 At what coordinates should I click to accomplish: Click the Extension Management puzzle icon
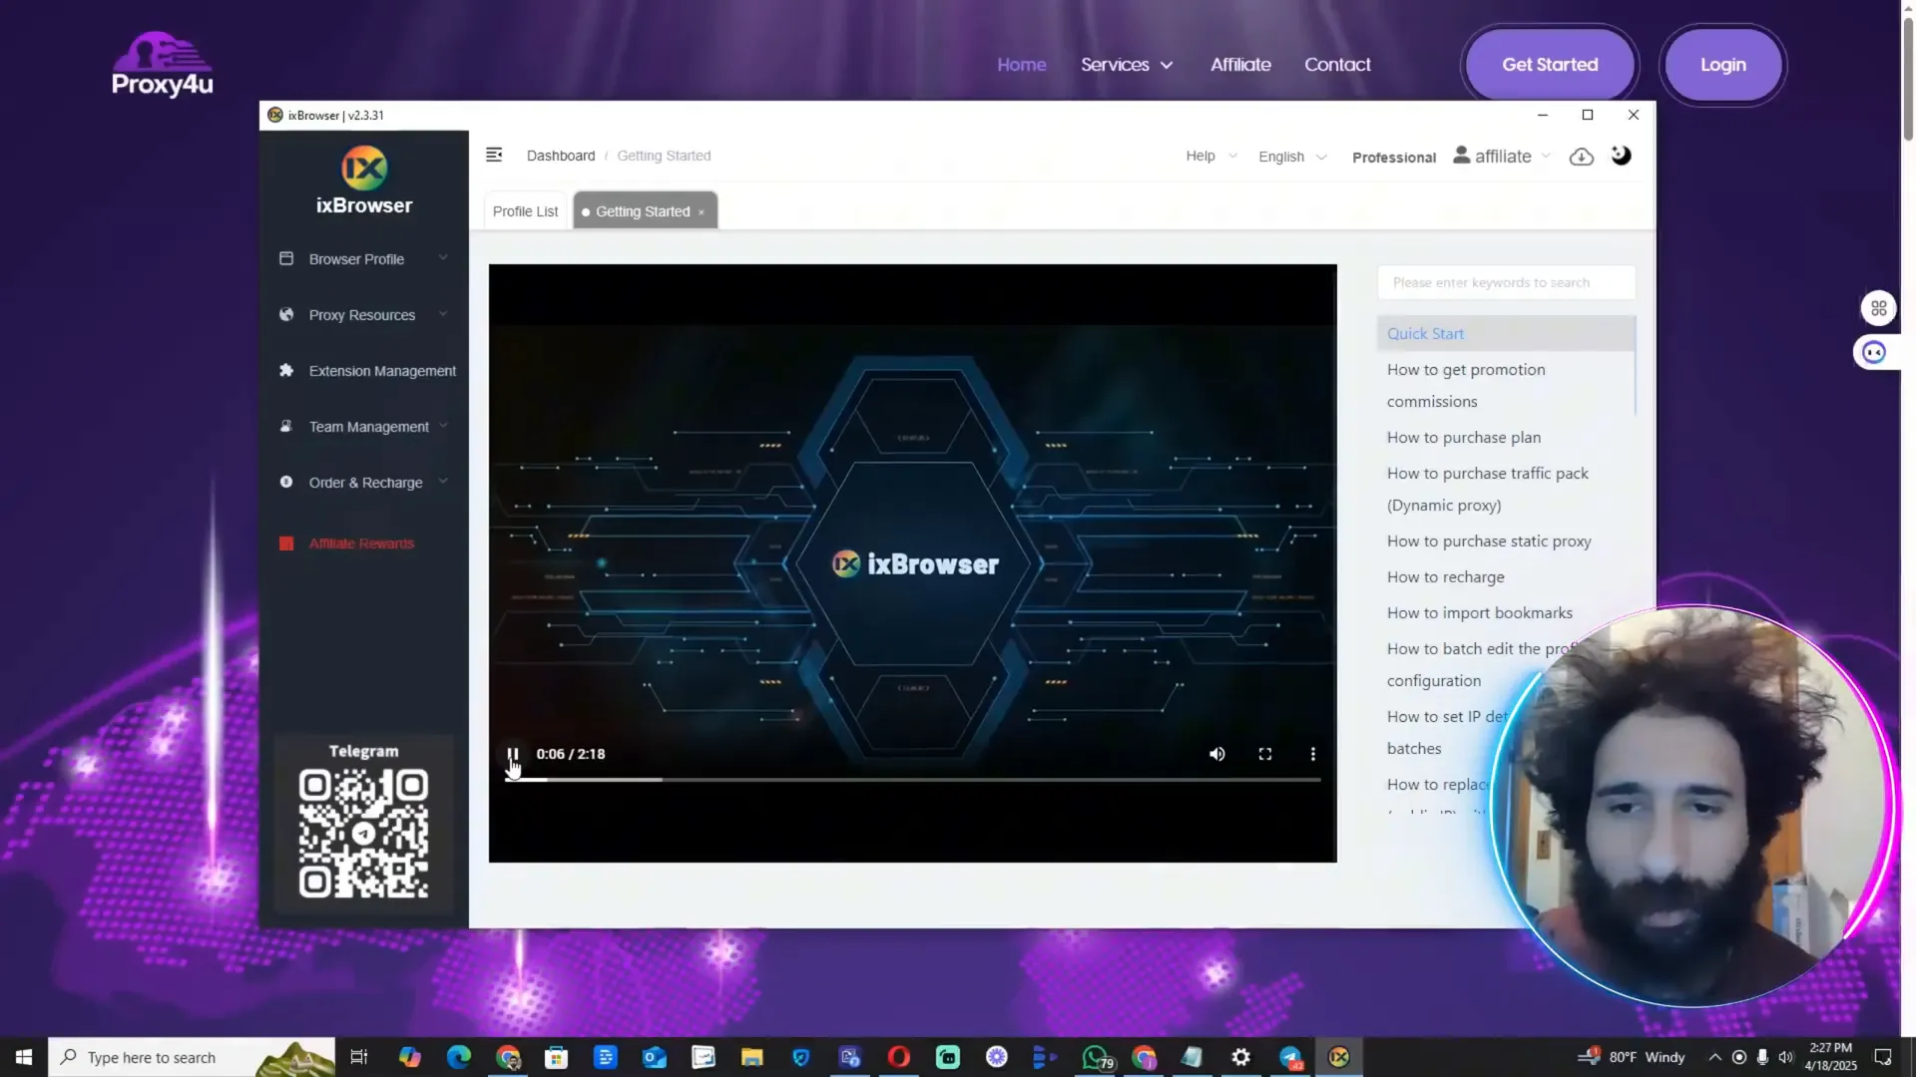pos(286,370)
